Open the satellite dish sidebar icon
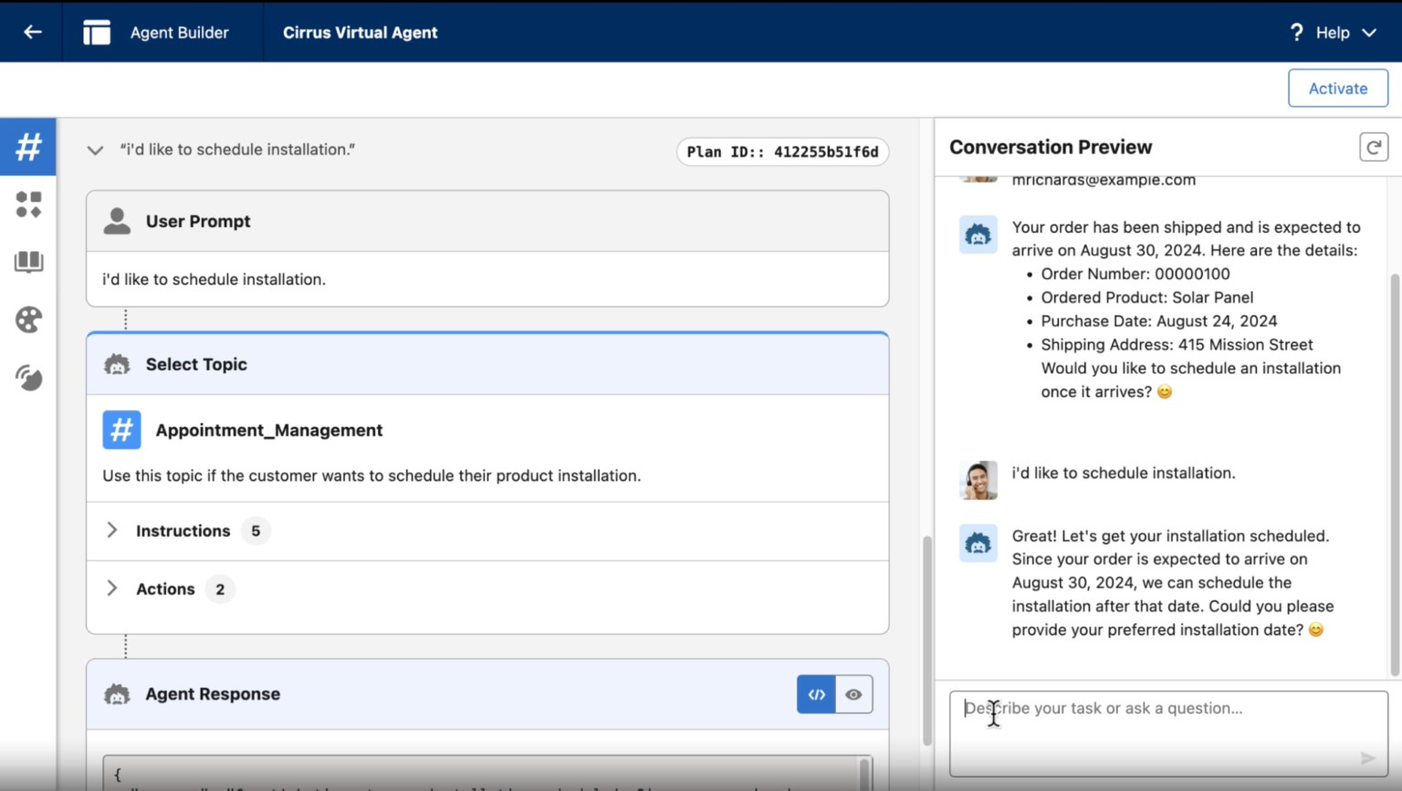The width and height of the screenshot is (1402, 791). pyautogui.click(x=28, y=378)
